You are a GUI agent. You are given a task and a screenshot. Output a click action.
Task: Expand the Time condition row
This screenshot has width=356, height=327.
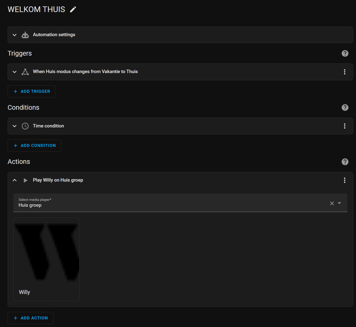pyautogui.click(x=15, y=126)
